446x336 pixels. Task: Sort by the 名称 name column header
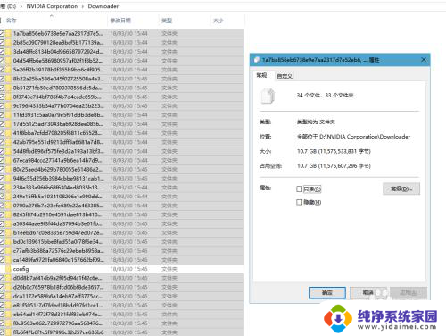coord(12,21)
